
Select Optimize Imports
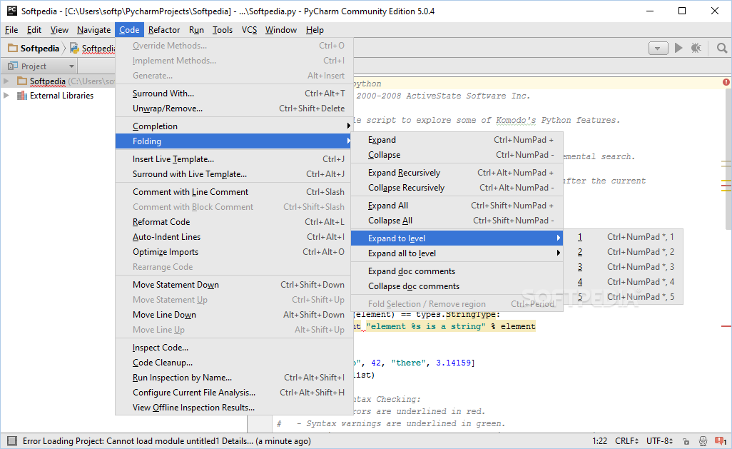234,252
